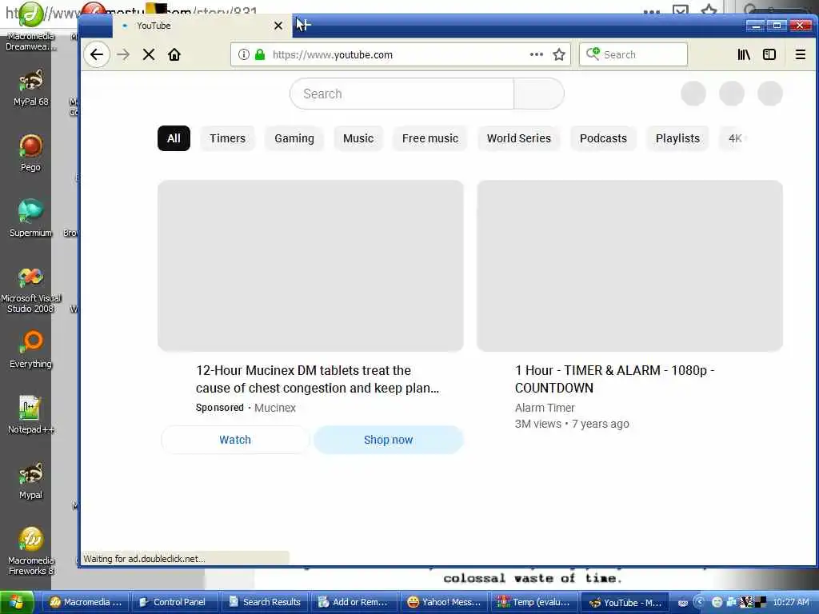
Task: Click the last round avatar placeholder
Action: tap(770, 94)
